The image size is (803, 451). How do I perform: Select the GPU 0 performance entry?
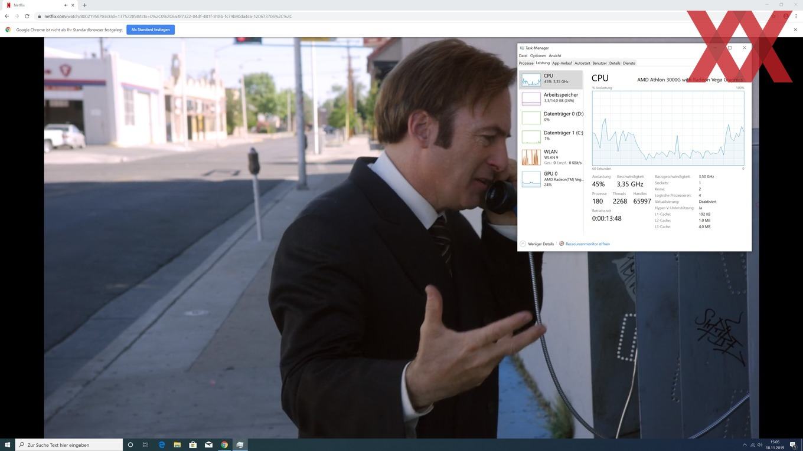(x=551, y=179)
